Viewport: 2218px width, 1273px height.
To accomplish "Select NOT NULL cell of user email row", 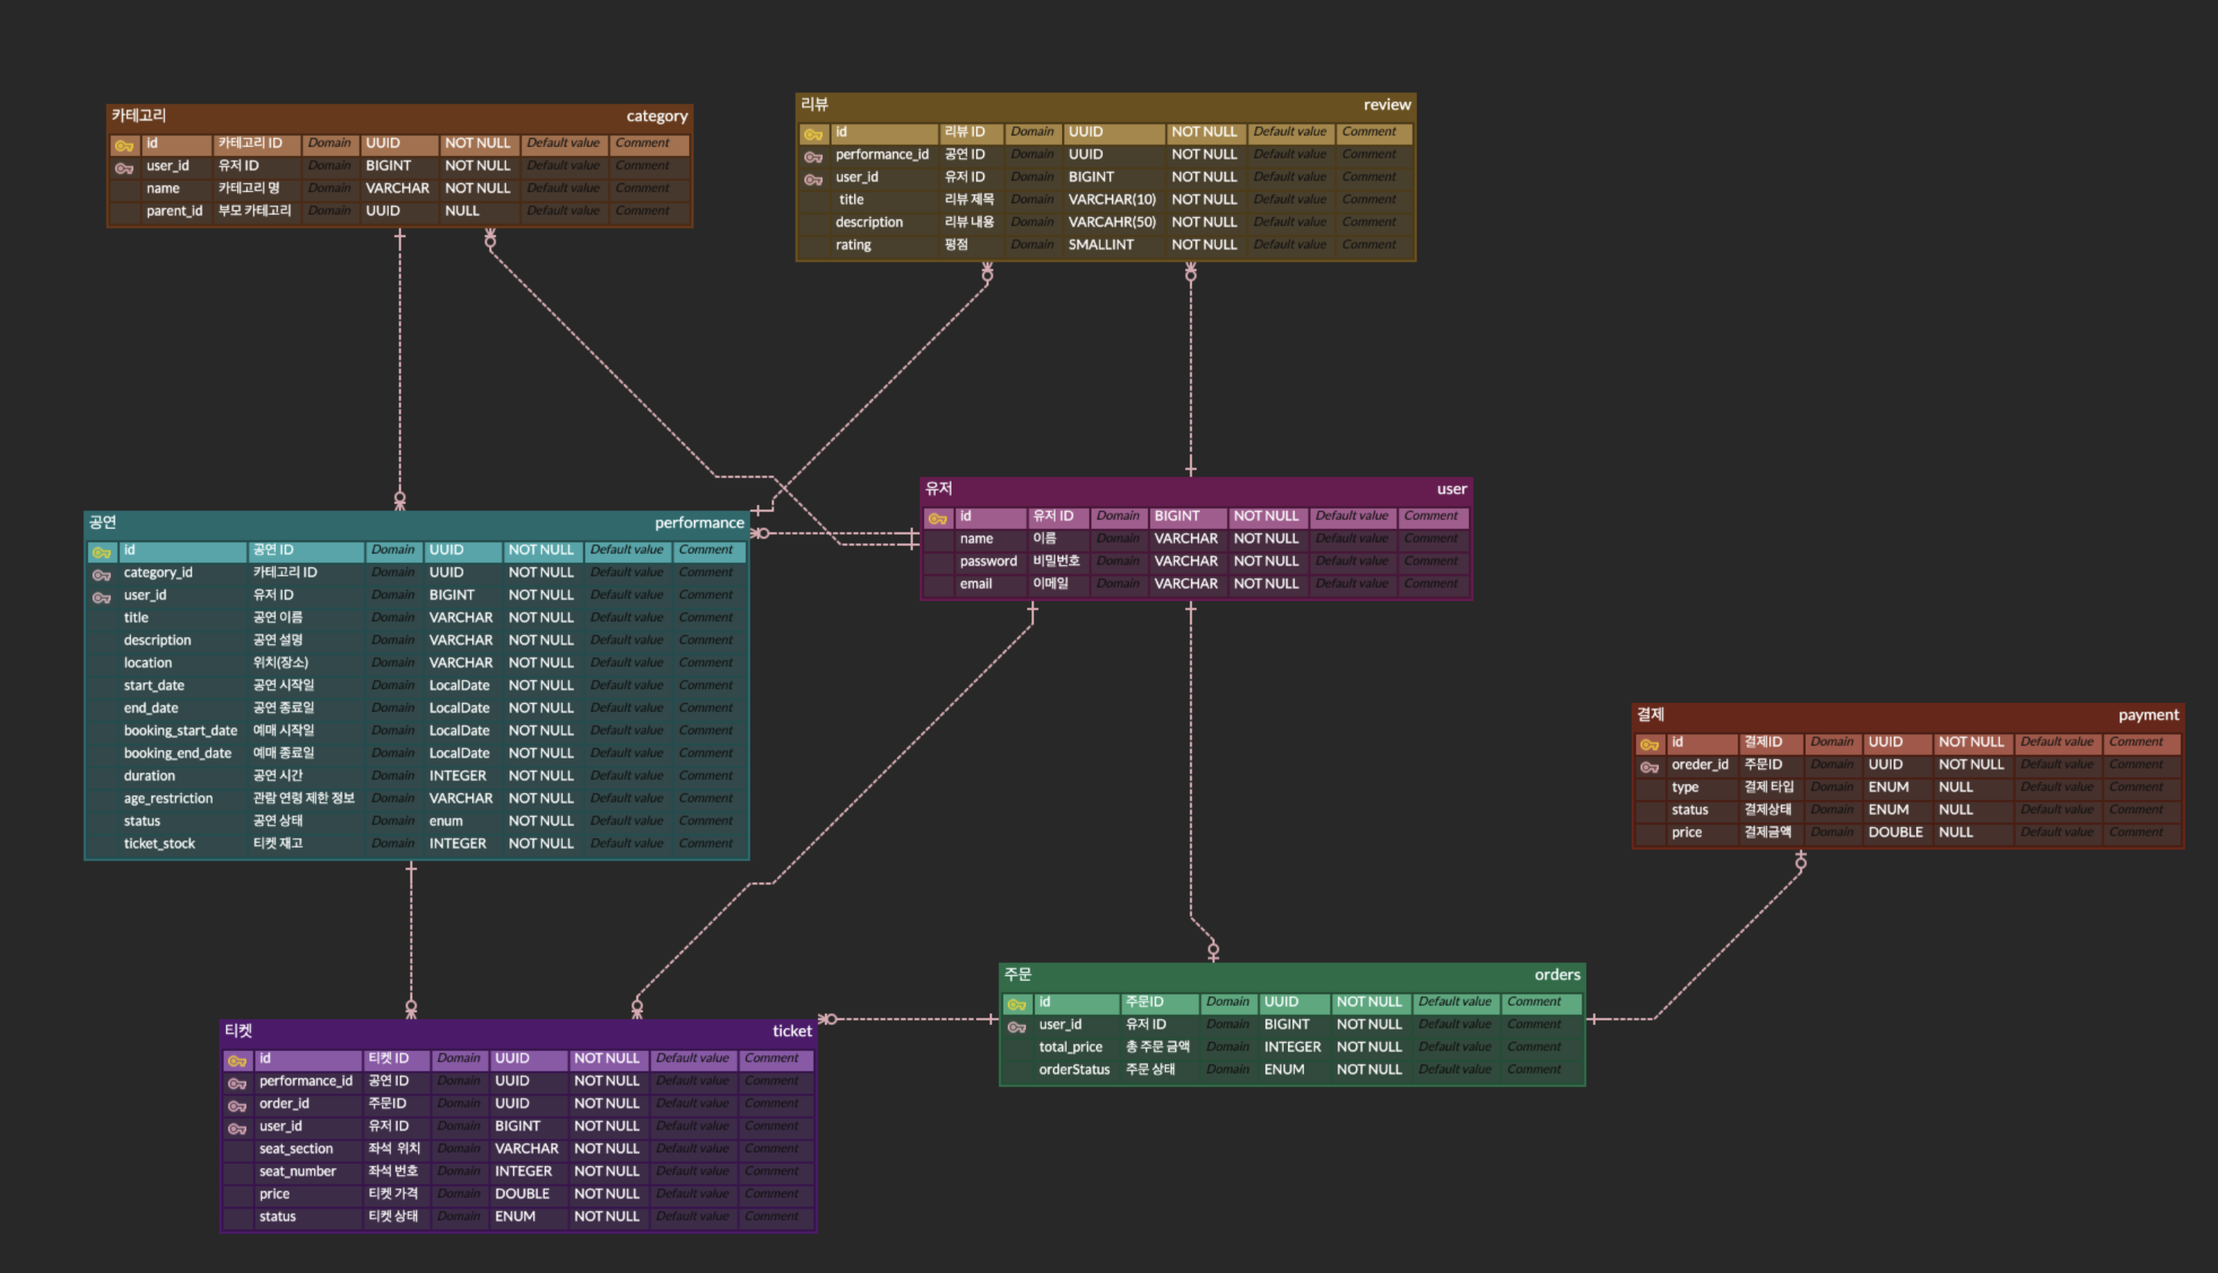I will 1265,584.
